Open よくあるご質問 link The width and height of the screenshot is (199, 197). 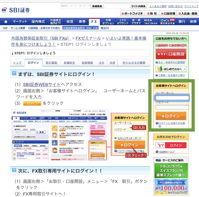(158, 6)
